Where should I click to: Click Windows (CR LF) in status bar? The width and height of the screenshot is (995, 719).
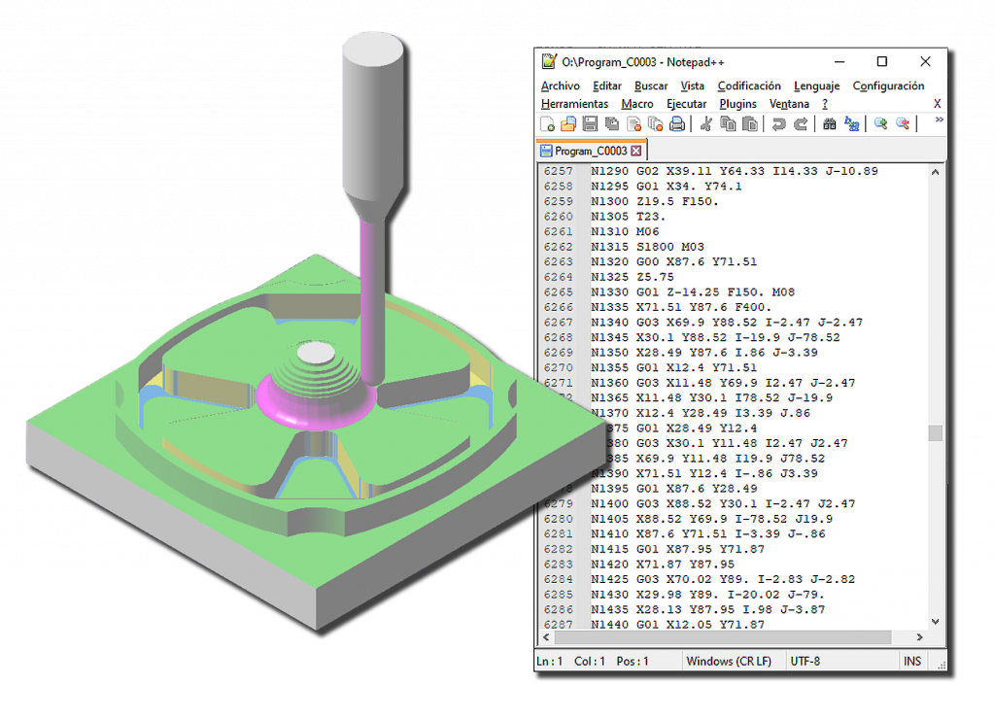tap(728, 661)
